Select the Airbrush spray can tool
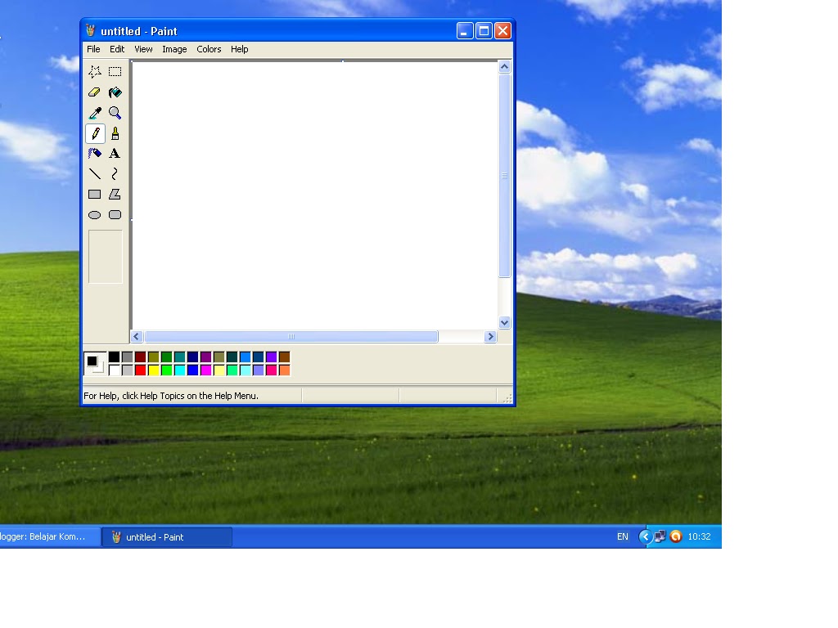The height and width of the screenshot is (628, 838). (x=95, y=154)
